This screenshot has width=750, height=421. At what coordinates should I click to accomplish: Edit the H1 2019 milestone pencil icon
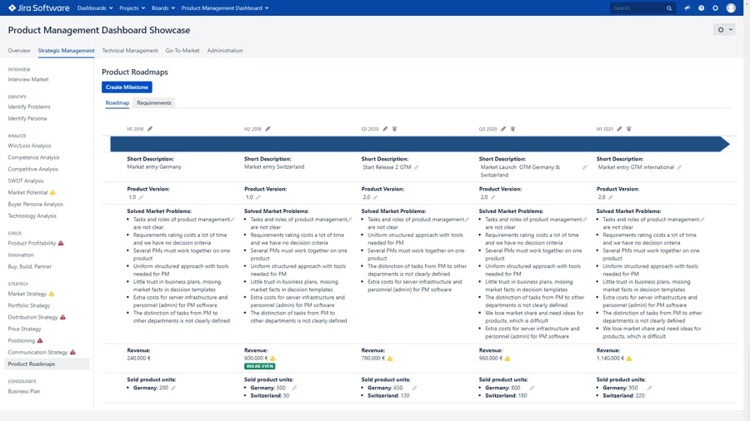point(150,129)
